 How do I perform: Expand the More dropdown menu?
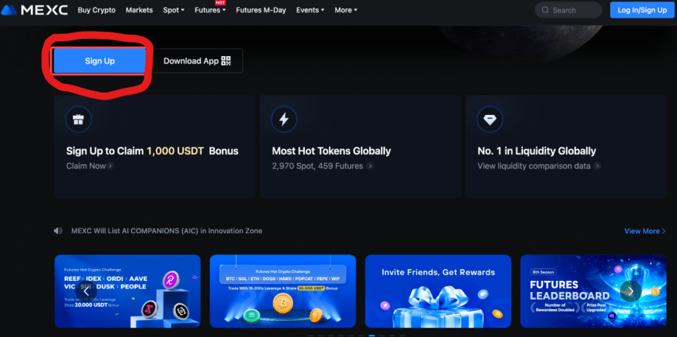(346, 10)
